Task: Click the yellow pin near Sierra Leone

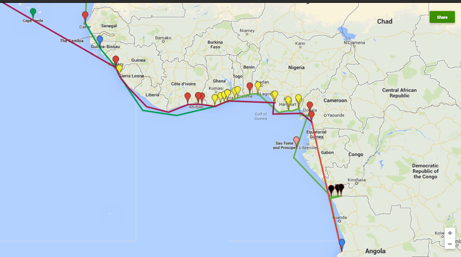Action: [x=119, y=69]
